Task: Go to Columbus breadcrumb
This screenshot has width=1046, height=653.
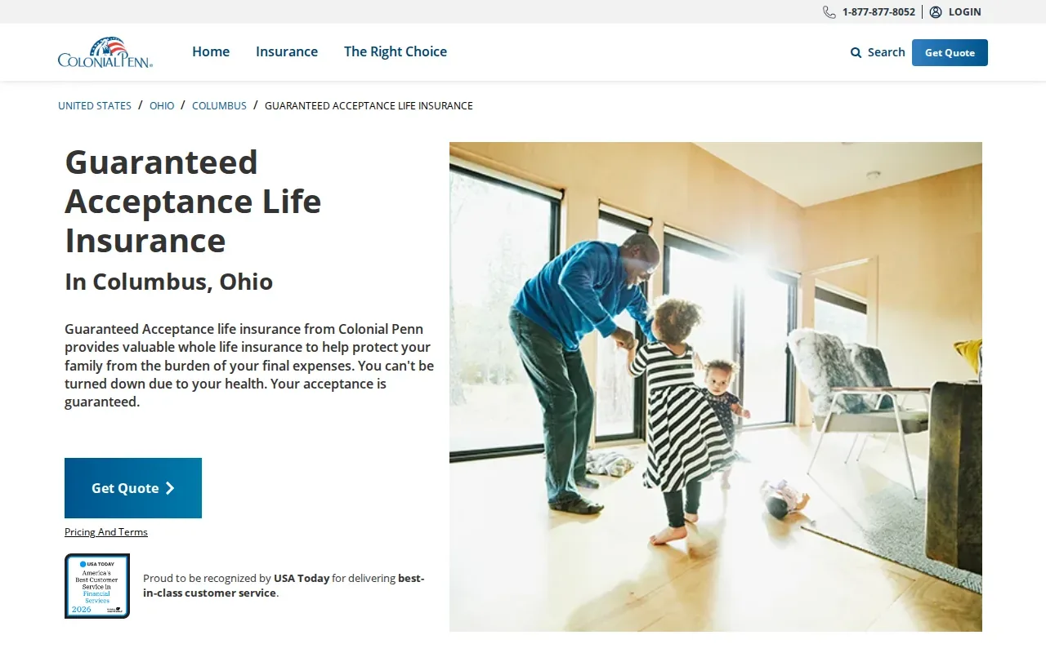Action: tap(219, 106)
